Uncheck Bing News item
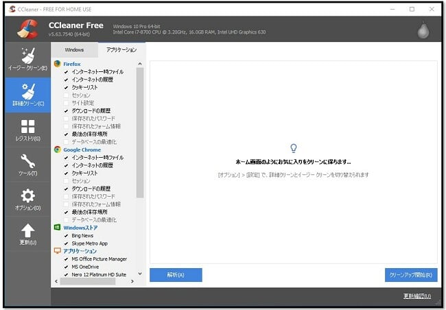The height and width of the screenshot is (310, 446). (x=66, y=236)
